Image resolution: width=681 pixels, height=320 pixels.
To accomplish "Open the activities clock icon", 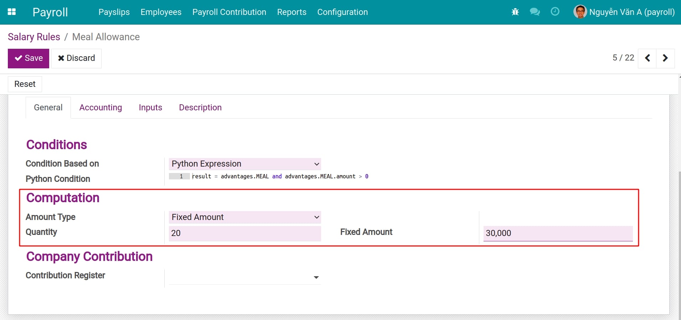I will 555,12.
